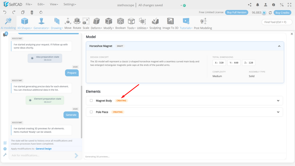
Task: Open the 3D Shapes menu
Action: pyautogui.click(x=24, y=23)
